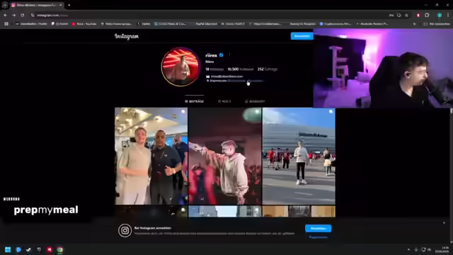
Task: Show hidden system tray icons chevron
Action: [408, 249]
